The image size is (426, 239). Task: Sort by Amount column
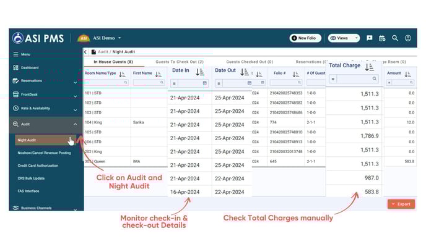[408, 74]
